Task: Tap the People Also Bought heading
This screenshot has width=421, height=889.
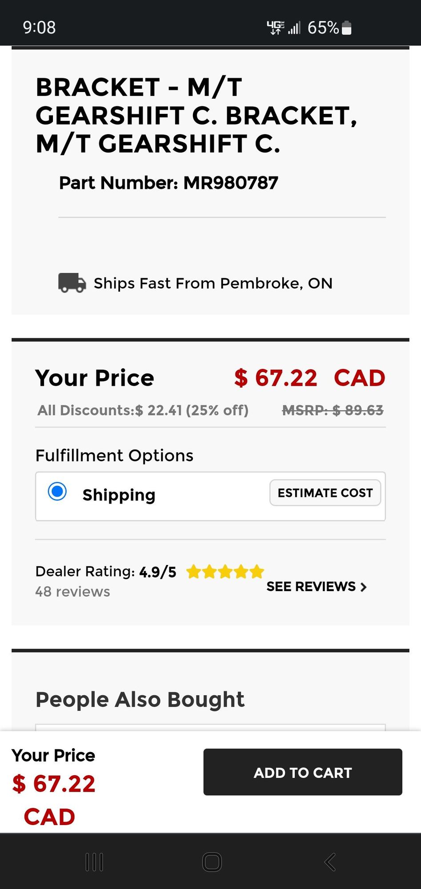Action: (140, 700)
